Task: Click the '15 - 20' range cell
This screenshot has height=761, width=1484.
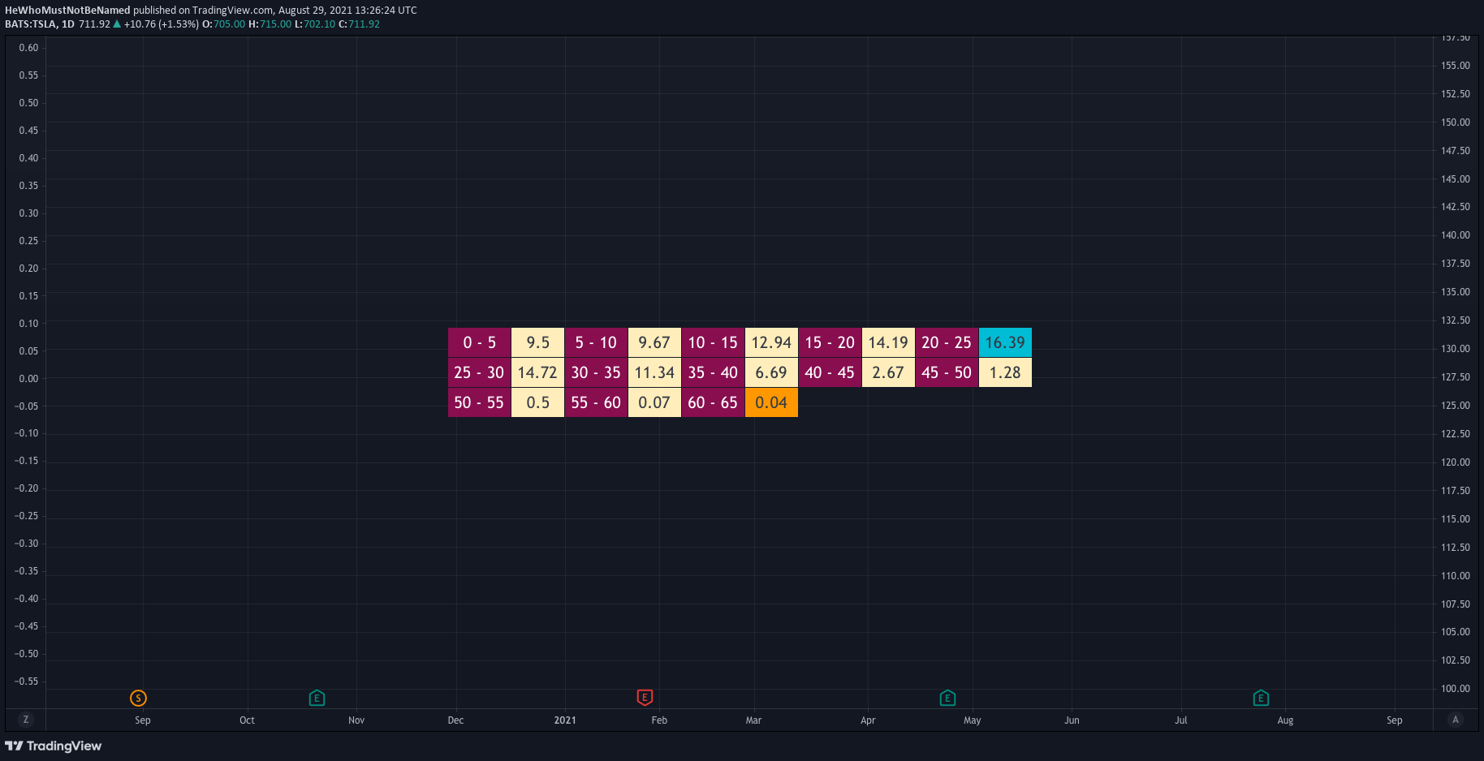Action: pos(830,342)
